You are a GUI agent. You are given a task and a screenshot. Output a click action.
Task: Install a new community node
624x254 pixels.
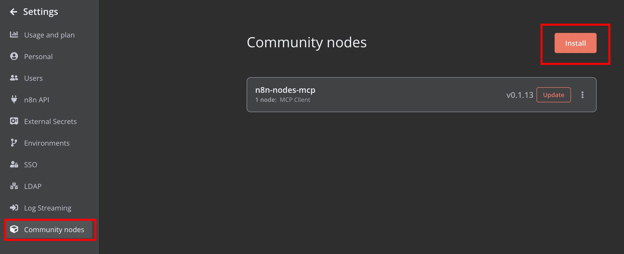[575, 43]
